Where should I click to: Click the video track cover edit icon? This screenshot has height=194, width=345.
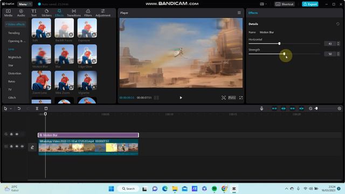pos(32,147)
